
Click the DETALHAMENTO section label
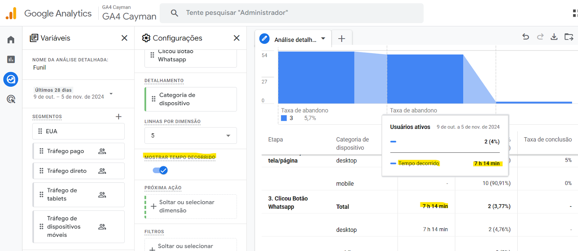point(164,81)
